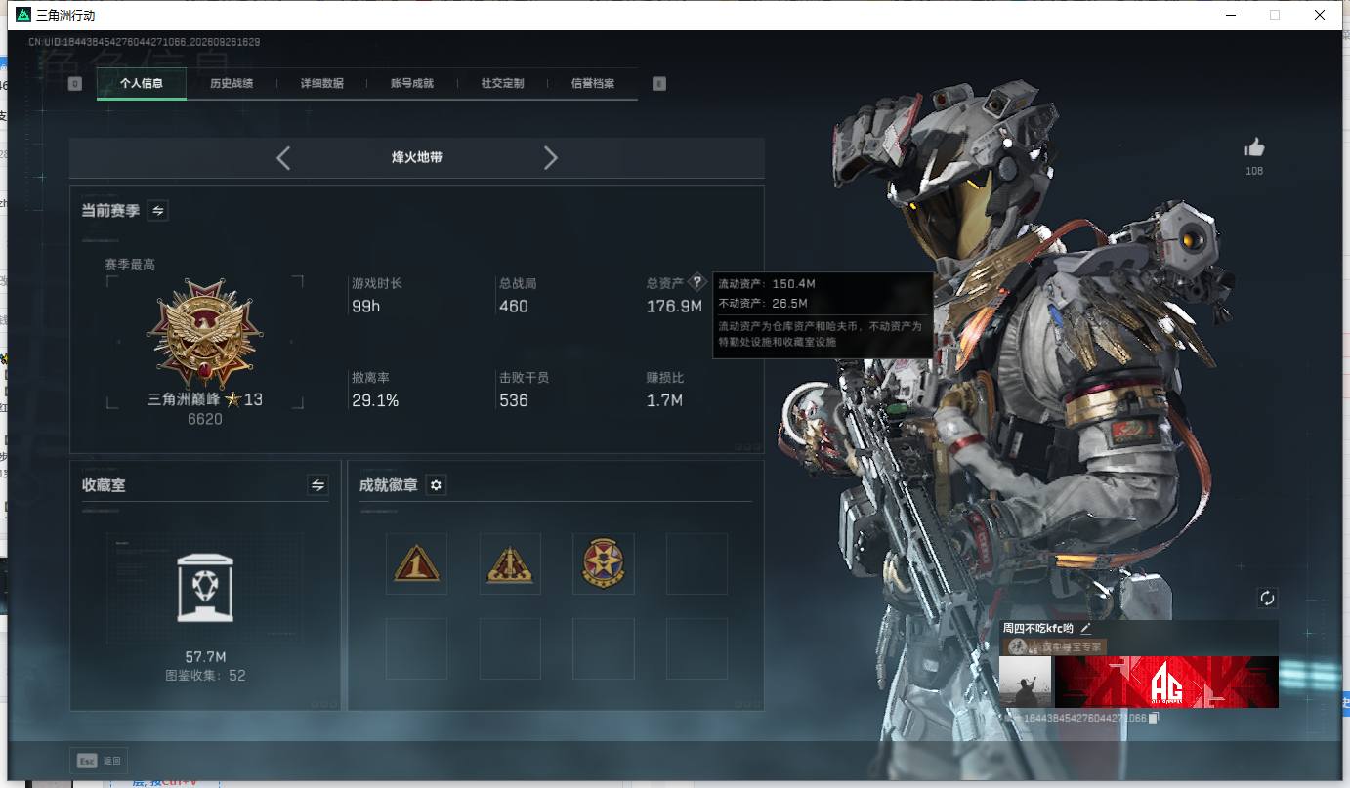Viewport: 1350px width, 788px height.
Task: Copy the UID below the player banner
Action: 1154,718
